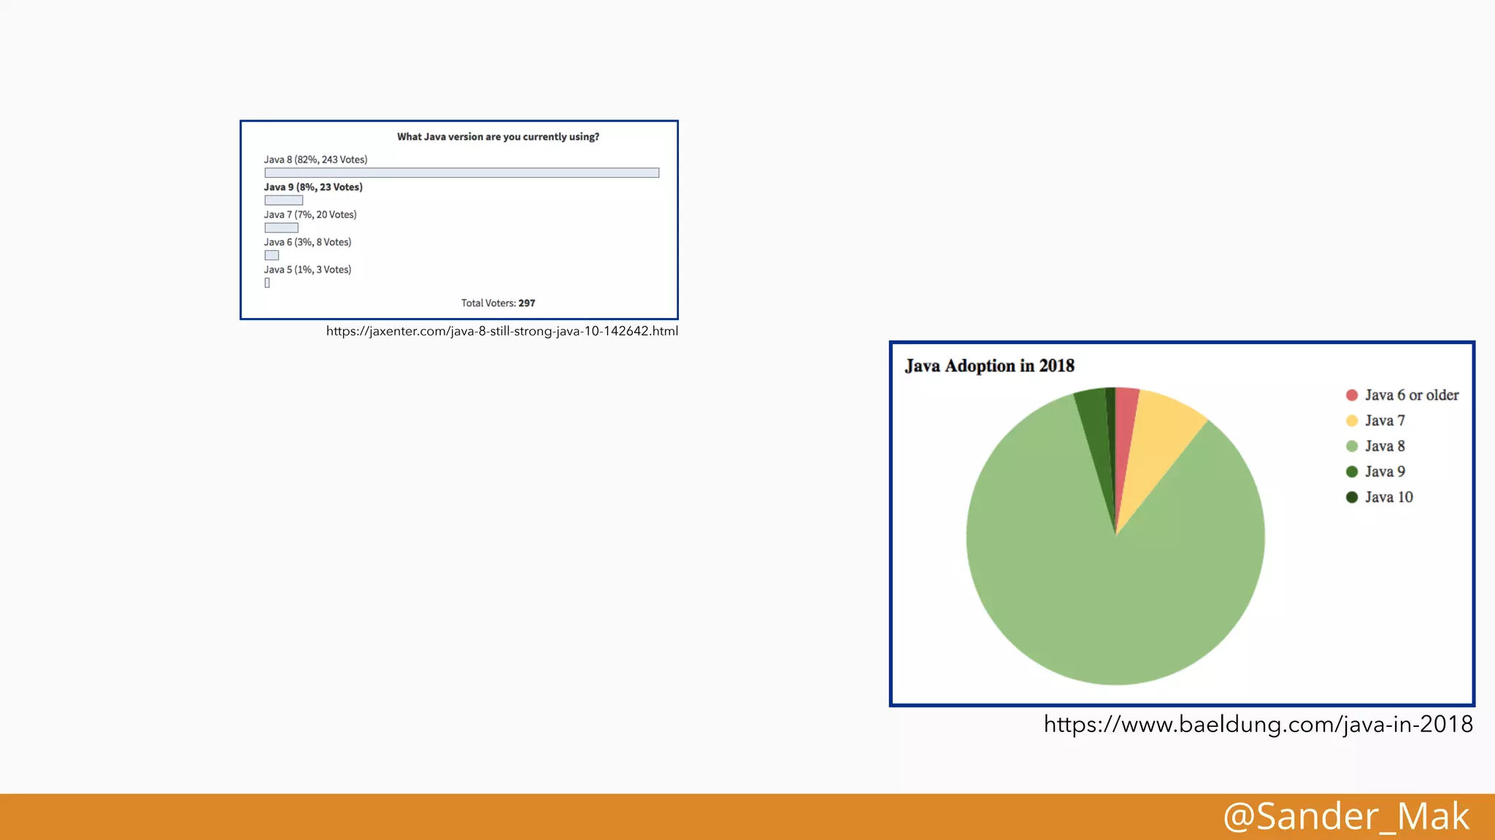Click the yellow Java 7 pie slice
Image resolution: width=1495 pixels, height=840 pixels.
[1161, 445]
